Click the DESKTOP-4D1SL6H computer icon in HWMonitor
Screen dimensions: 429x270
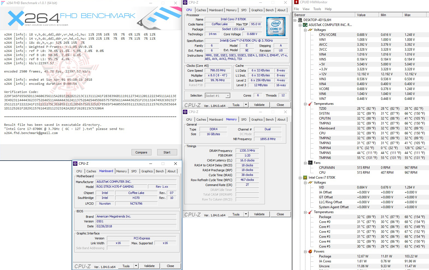coord(300,20)
